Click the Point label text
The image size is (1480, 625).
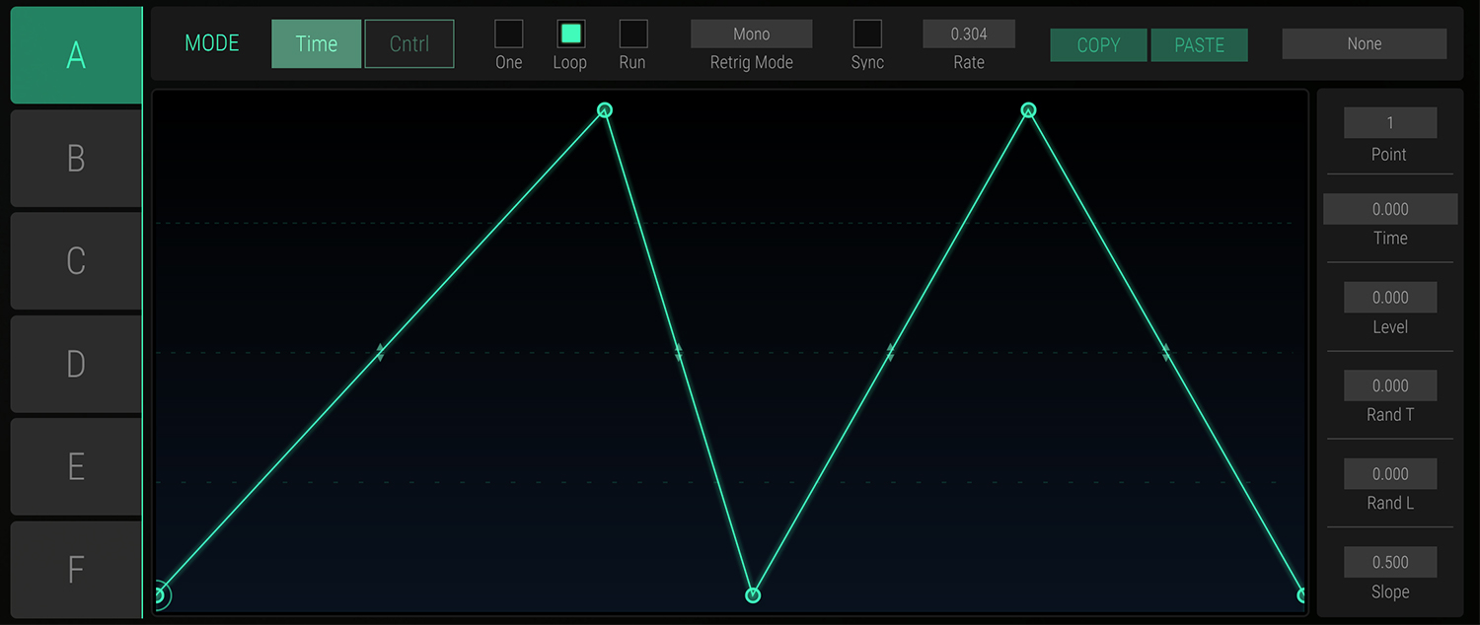tap(1389, 155)
